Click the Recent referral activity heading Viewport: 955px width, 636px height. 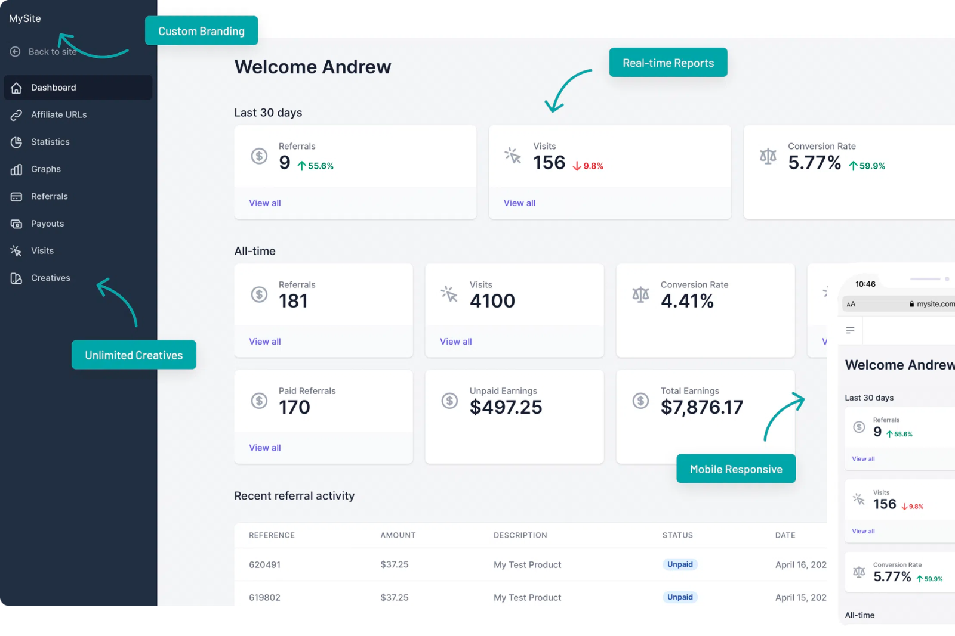(x=294, y=496)
